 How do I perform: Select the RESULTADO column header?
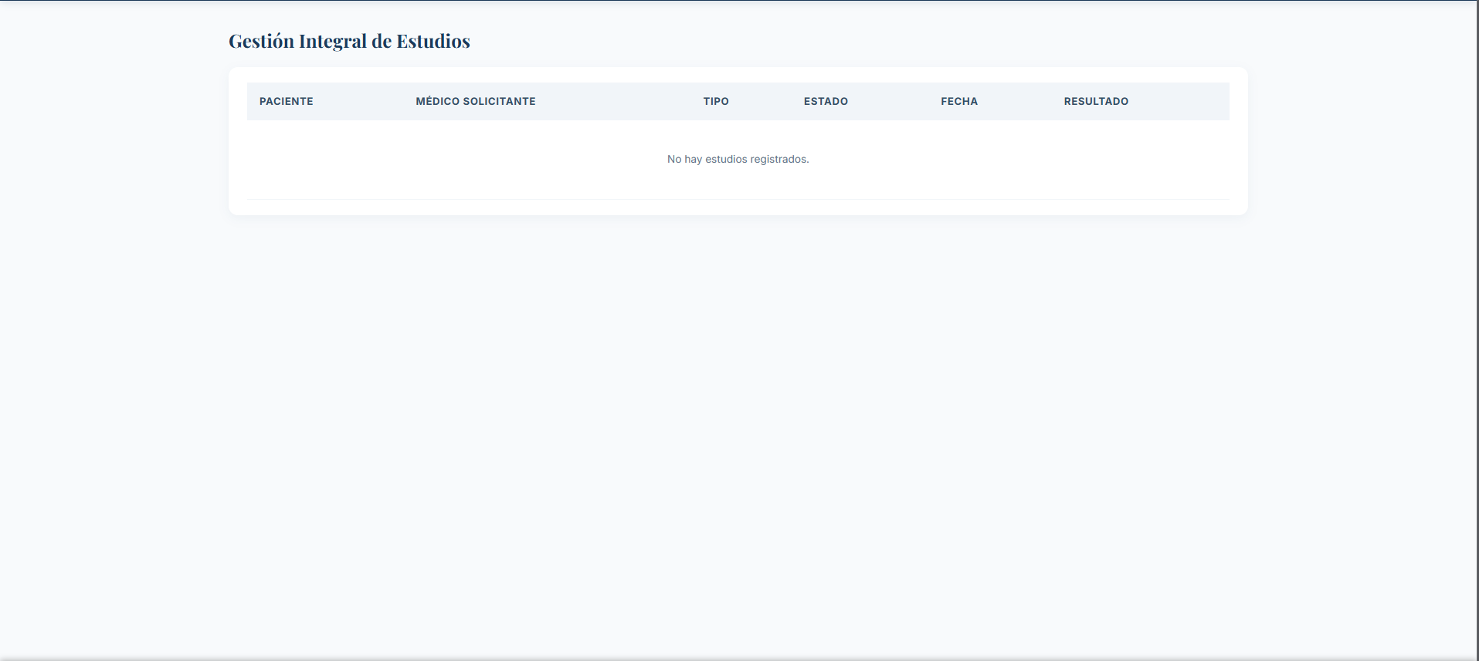[1095, 101]
